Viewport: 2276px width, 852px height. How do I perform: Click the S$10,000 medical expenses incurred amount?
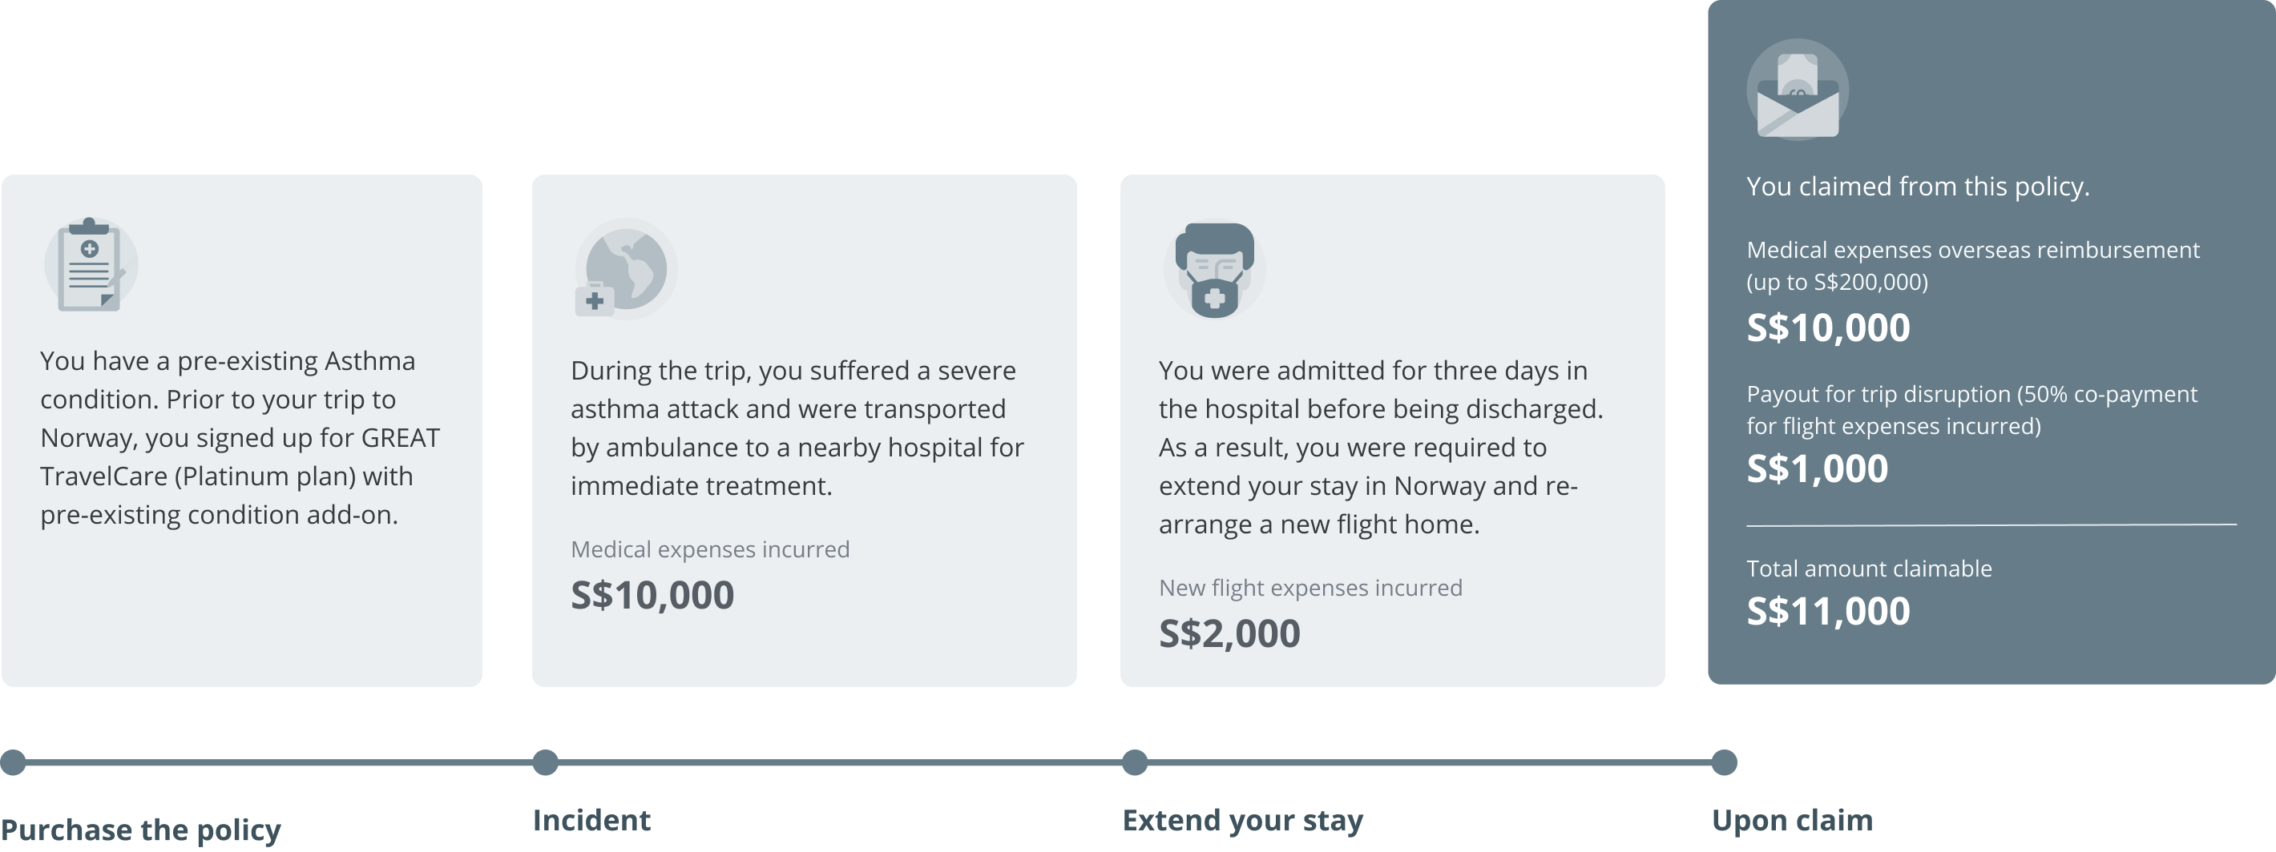[652, 595]
